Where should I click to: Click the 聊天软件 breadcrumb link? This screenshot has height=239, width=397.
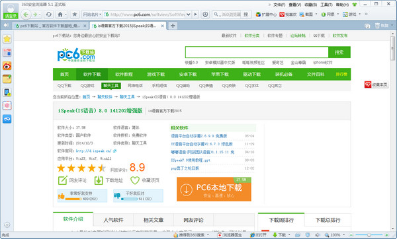[105, 97]
